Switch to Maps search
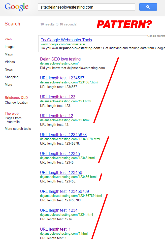The width and height of the screenshot is (165, 247). [x=9, y=54]
